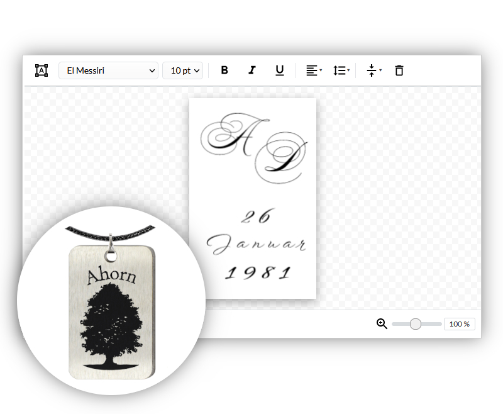Click the zoom slider handle

tap(416, 324)
